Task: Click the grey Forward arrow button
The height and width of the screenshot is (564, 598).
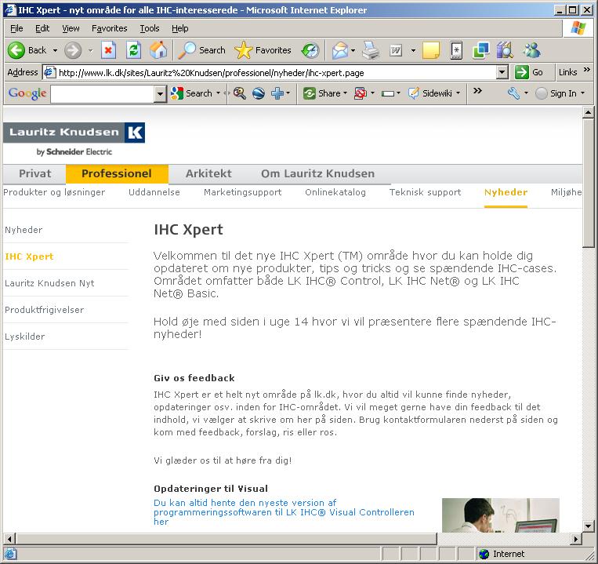Action: pyautogui.click(x=72, y=50)
